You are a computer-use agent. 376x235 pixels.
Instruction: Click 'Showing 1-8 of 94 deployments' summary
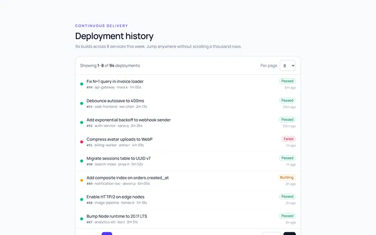coord(110,65)
